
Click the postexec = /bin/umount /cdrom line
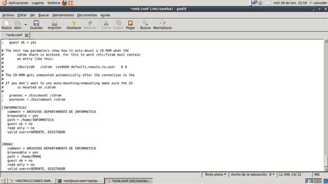tap(37, 100)
